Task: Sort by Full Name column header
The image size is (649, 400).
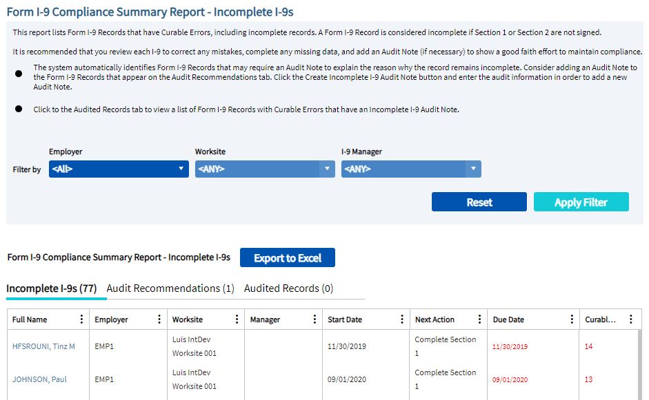Action: [30, 319]
